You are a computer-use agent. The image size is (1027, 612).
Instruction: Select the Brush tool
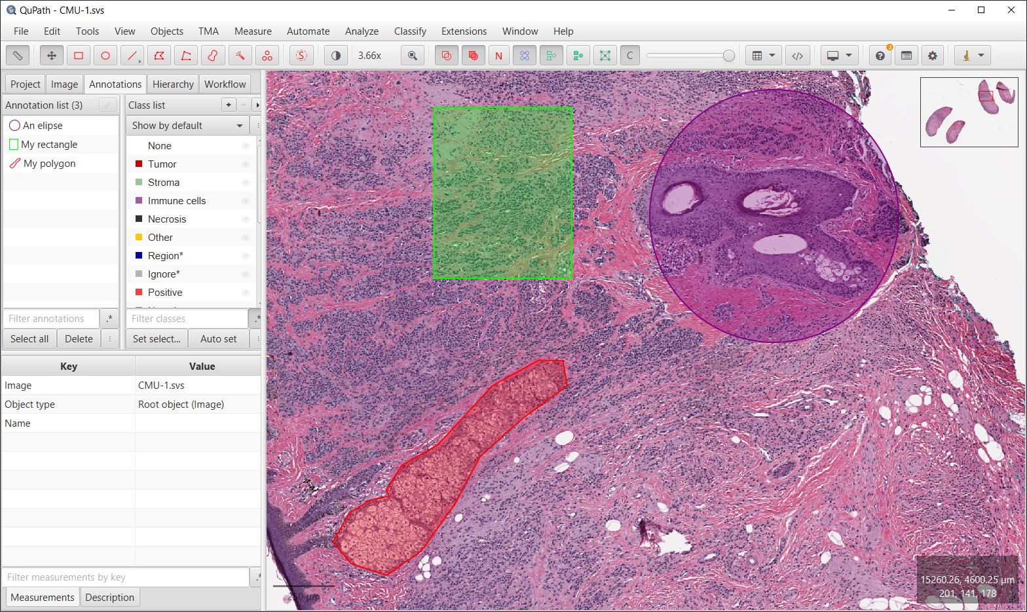pyautogui.click(x=213, y=56)
